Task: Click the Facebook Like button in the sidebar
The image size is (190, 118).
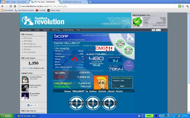Action: 30,105
